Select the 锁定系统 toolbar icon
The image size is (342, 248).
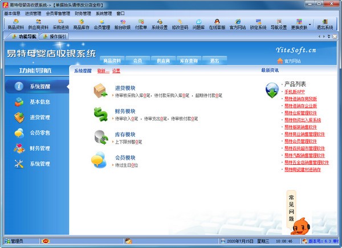258,24
